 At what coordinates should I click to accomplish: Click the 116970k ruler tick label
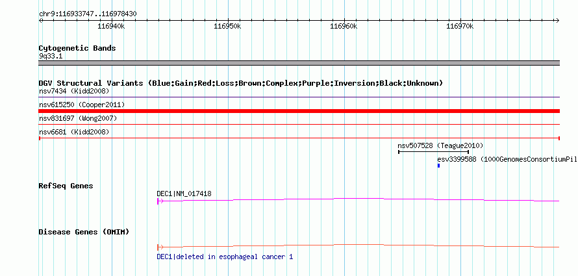pyautogui.click(x=460, y=27)
